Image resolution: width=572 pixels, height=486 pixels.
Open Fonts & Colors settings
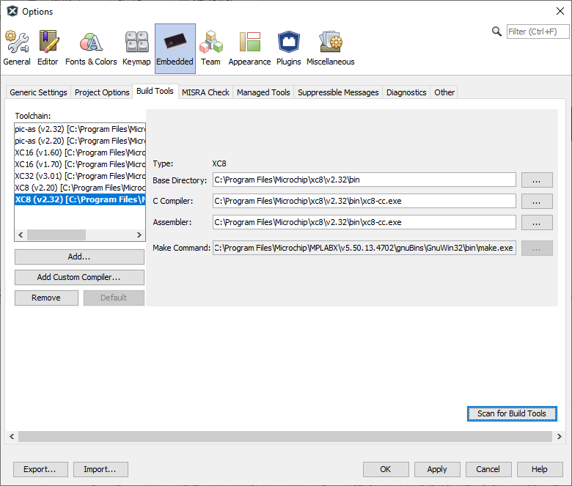[x=91, y=48]
